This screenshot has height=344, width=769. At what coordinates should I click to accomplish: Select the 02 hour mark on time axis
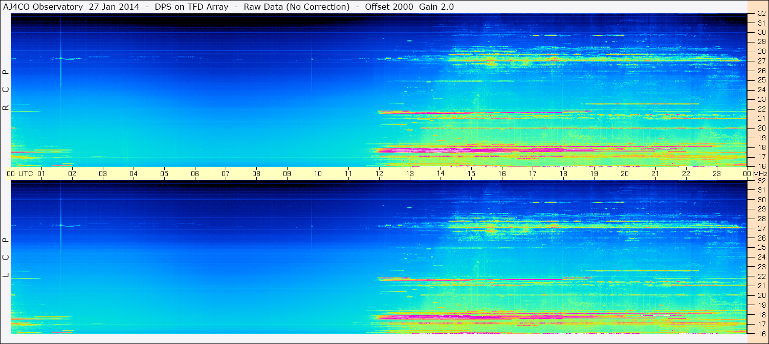click(x=72, y=174)
